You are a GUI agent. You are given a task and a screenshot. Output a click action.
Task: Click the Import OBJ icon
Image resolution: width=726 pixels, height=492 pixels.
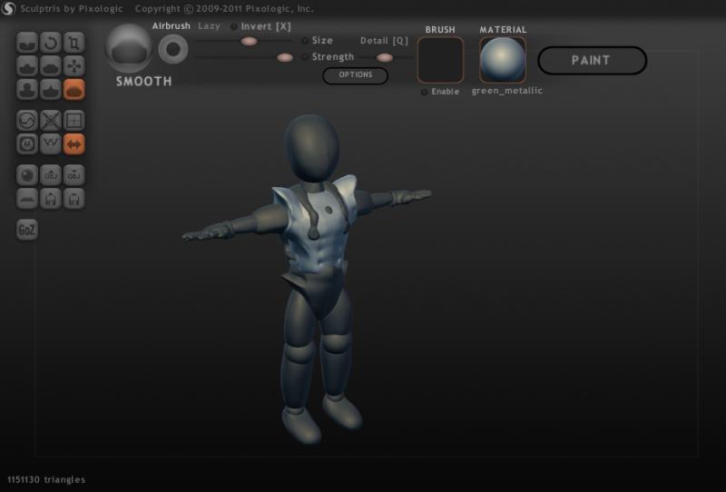51,175
